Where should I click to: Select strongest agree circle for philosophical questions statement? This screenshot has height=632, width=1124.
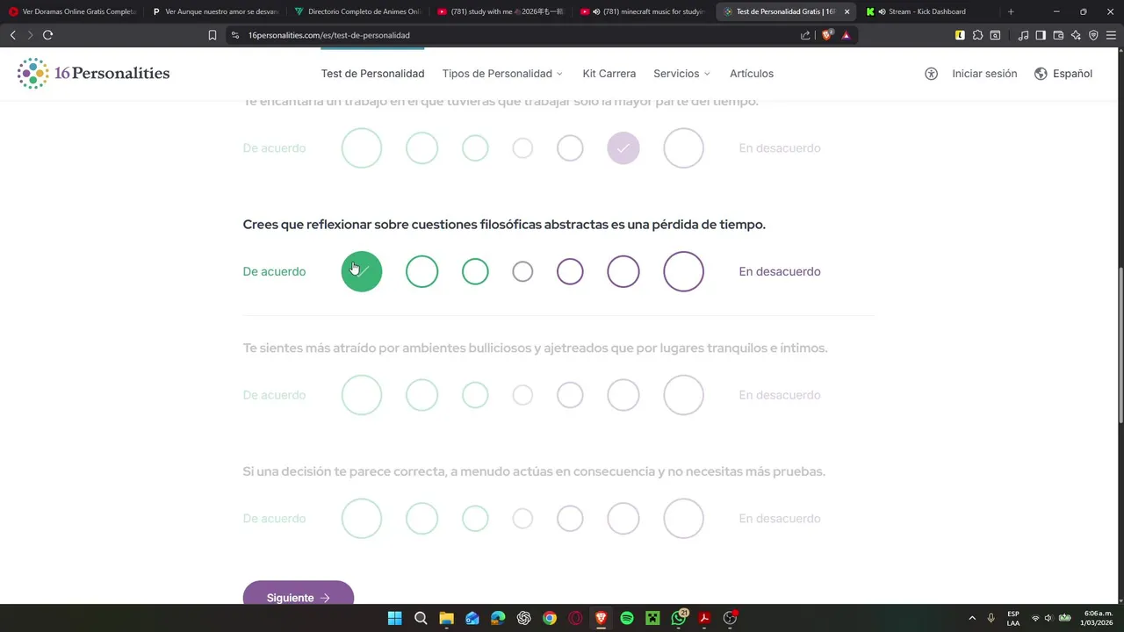point(362,271)
